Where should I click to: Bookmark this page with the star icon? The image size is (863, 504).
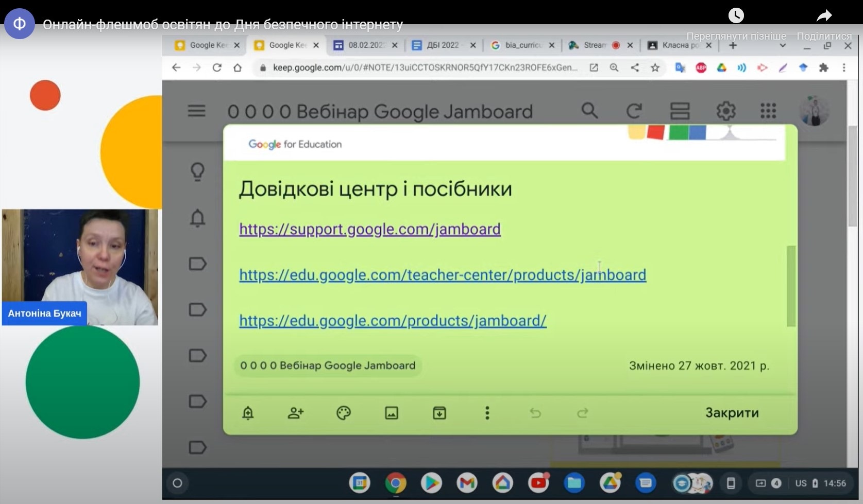click(655, 67)
